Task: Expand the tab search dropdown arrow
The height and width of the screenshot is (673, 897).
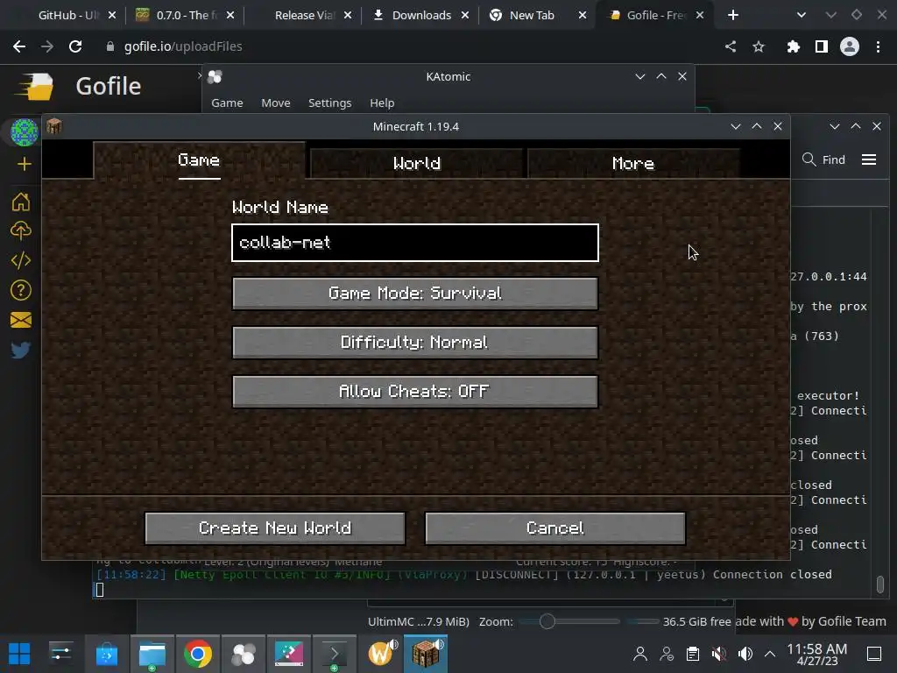Action: [x=802, y=15]
